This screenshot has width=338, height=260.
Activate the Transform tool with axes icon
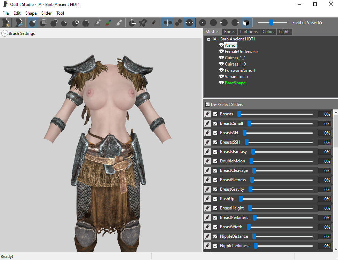click(132, 23)
